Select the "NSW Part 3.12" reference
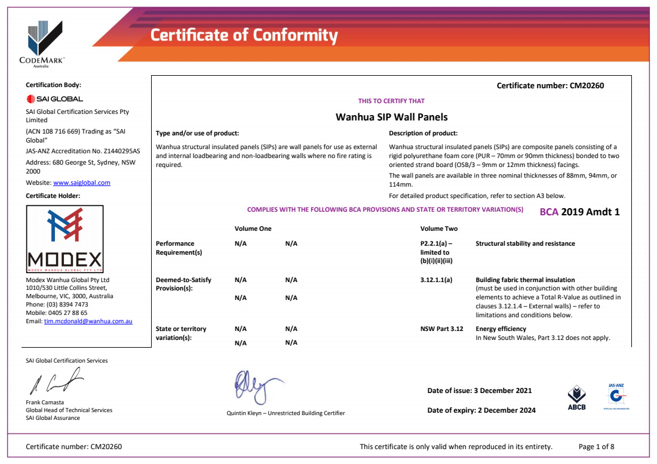The height and width of the screenshot is (464, 657). pyautogui.click(x=441, y=329)
